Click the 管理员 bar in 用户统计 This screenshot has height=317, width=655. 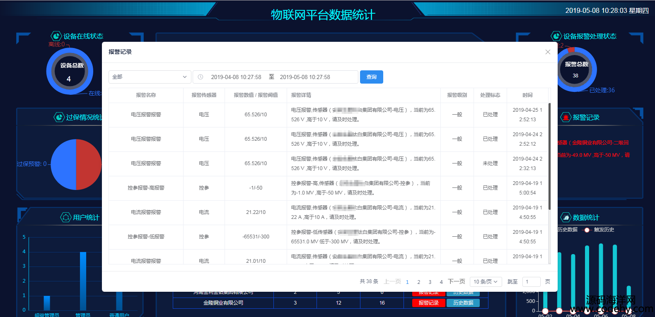coord(83,281)
